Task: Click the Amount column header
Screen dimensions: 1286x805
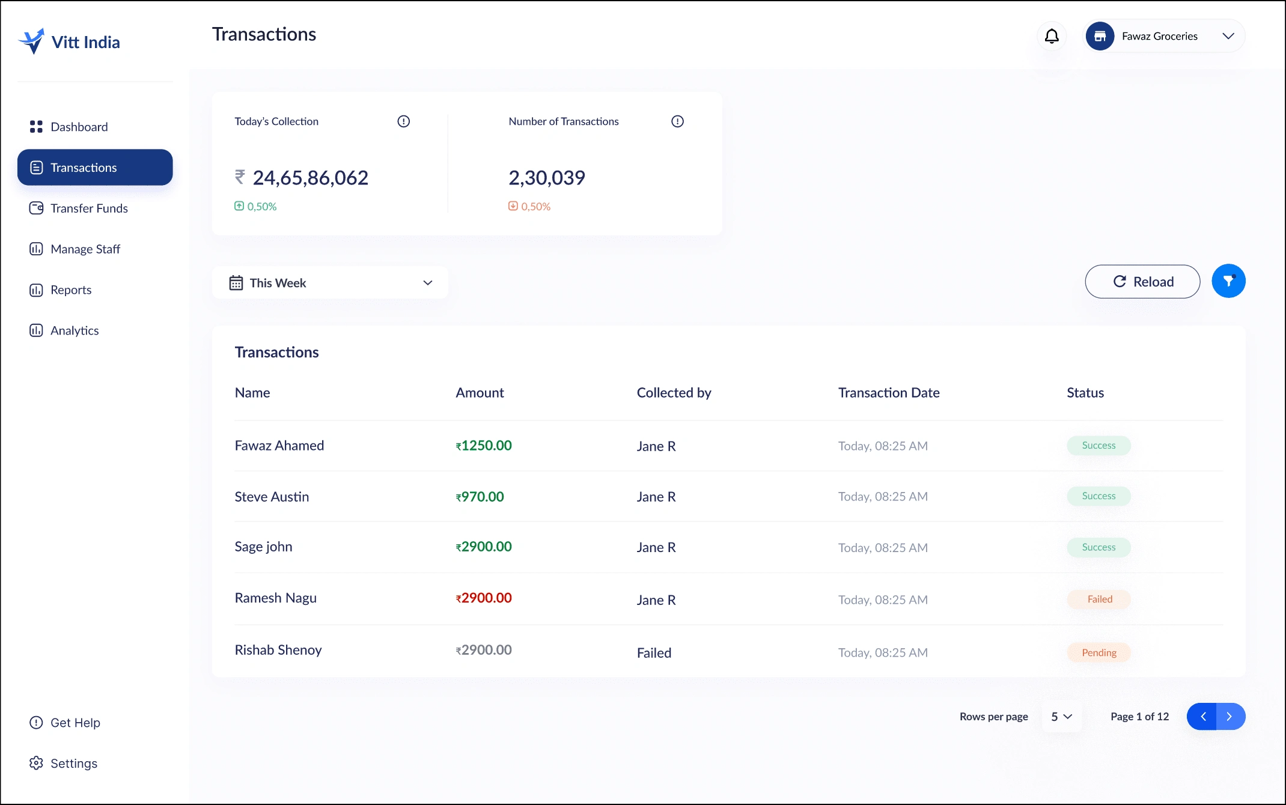Action: click(x=480, y=392)
